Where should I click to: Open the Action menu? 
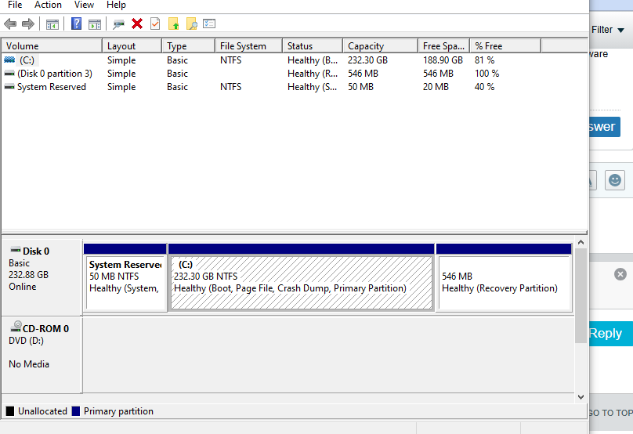tap(48, 5)
